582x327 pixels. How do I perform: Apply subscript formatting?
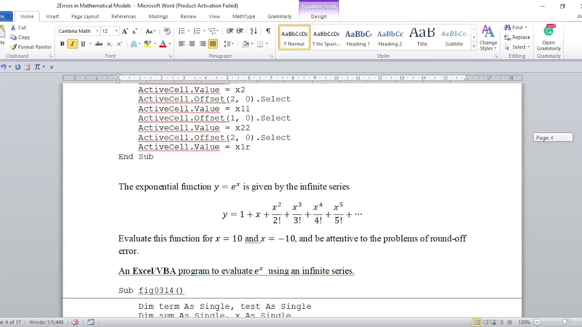pyautogui.click(x=109, y=44)
